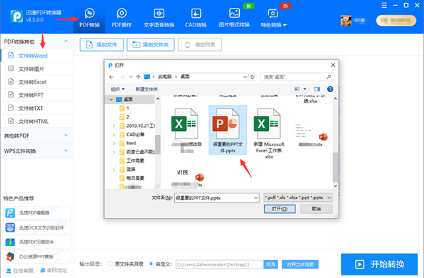
Task: Click the 搜索"桌面" search field
Action: click(297, 77)
